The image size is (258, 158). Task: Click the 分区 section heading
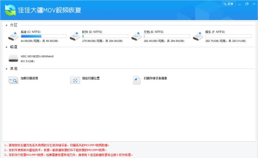pyautogui.click(x=14, y=25)
